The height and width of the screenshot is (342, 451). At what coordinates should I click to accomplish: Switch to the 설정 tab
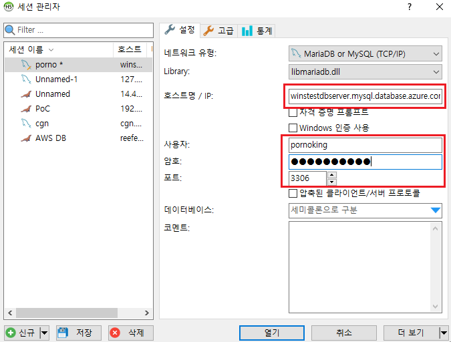[x=180, y=29]
